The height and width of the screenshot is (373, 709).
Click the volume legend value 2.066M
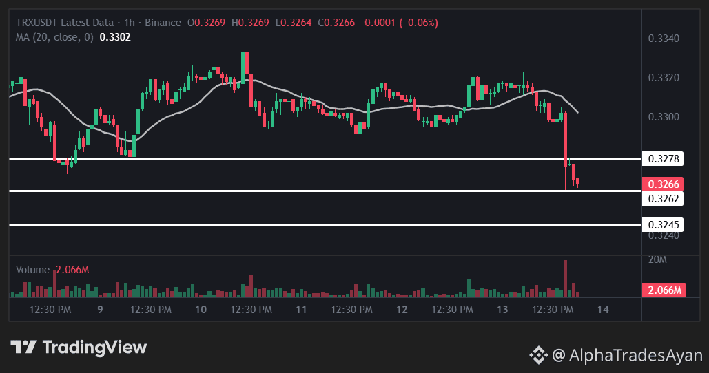(x=72, y=270)
